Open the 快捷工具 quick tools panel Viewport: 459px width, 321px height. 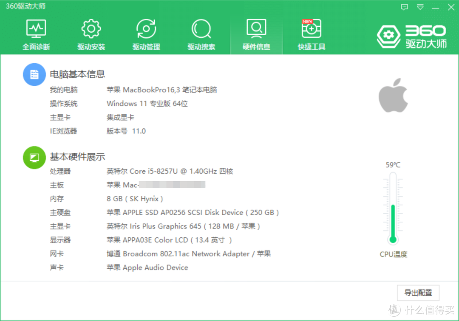pyautogui.click(x=311, y=34)
